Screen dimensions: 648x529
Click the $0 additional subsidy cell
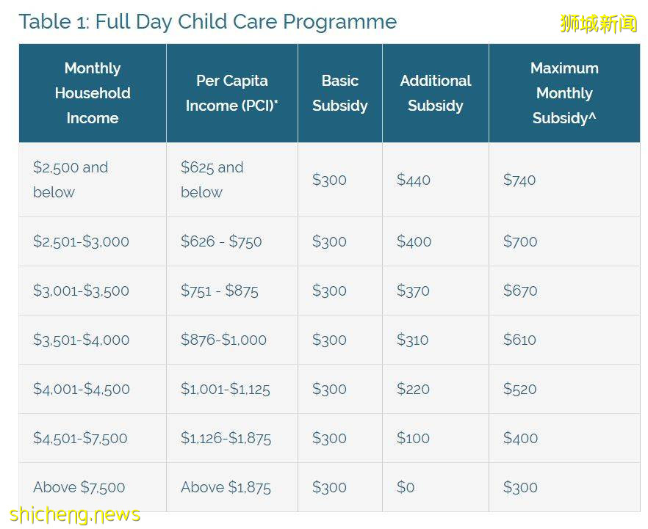point(406,487)
